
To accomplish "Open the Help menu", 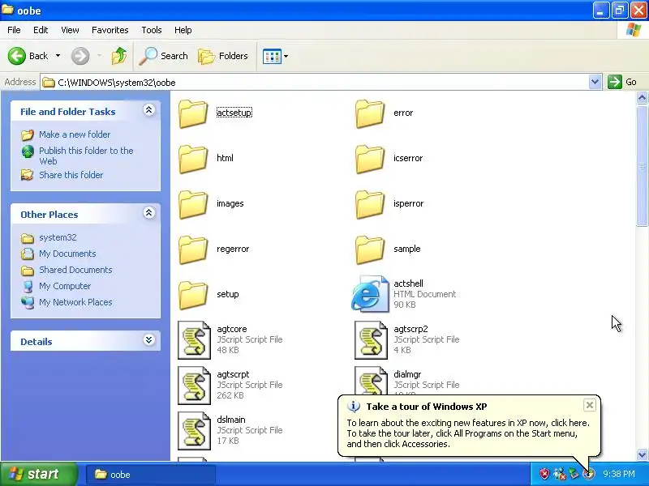I will pos(183,30).
